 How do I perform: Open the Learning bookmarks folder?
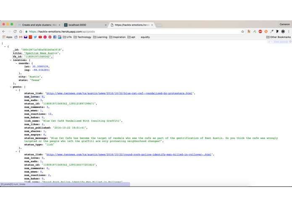coord(100,37)
